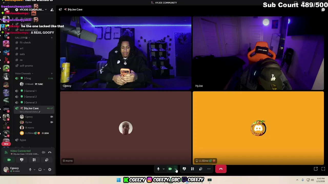328x184 pixels.
Task: Open the Windows Start menu
Action: tap(118, 180)
